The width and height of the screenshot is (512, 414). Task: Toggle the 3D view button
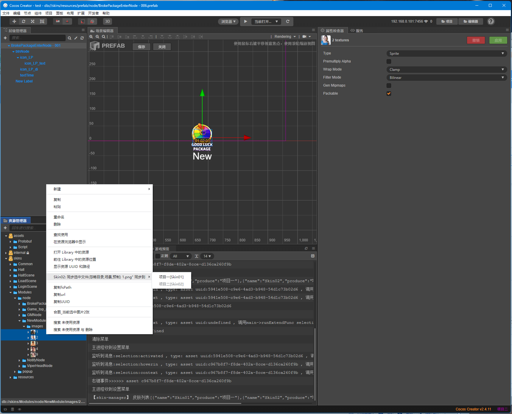click(x=108, y=21)
